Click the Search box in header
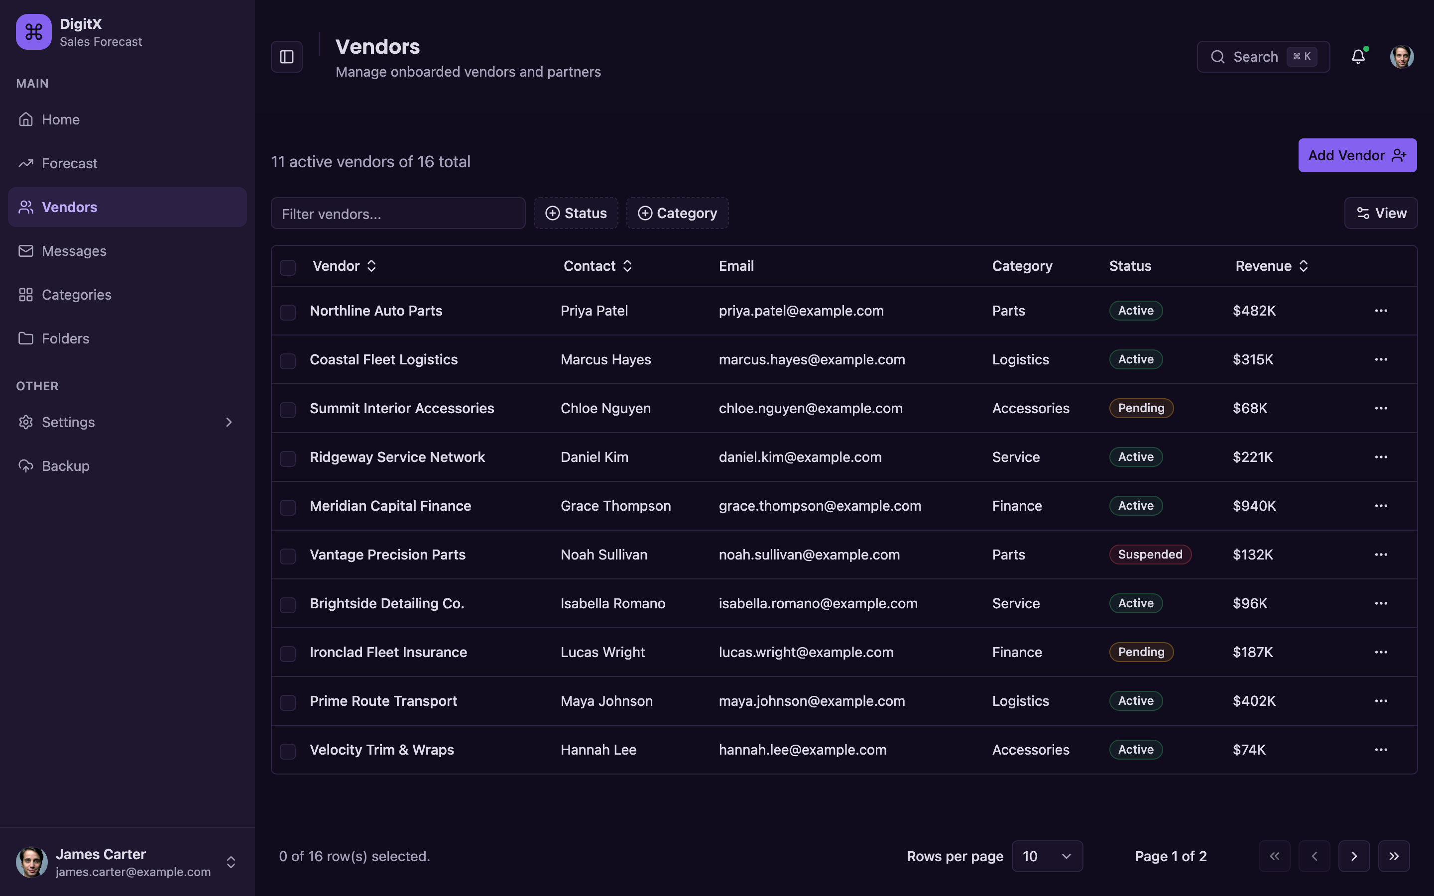Screen dimensions: 1434x896 pos(1263,57)
